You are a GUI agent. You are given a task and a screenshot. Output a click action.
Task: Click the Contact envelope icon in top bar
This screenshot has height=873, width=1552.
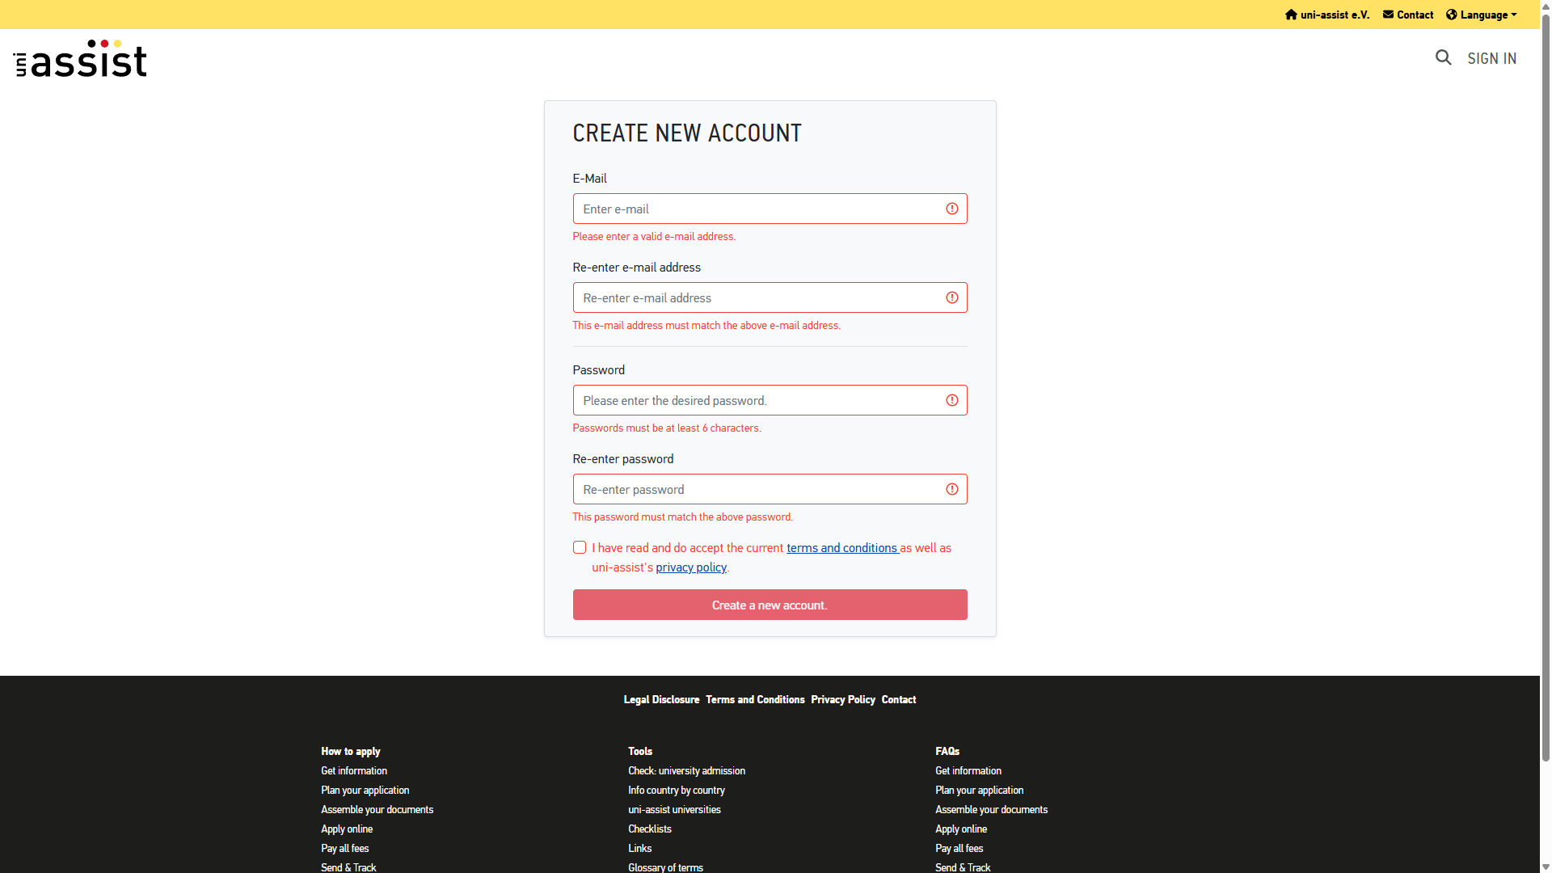[1388, 15]
